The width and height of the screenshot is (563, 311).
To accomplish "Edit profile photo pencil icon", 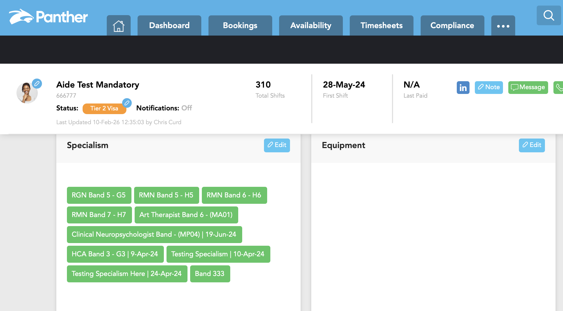I will click(37, 84).
